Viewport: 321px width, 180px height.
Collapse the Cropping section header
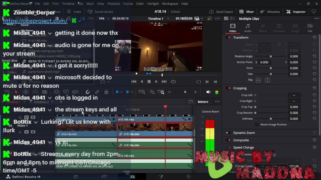click(x=240, y=88)
